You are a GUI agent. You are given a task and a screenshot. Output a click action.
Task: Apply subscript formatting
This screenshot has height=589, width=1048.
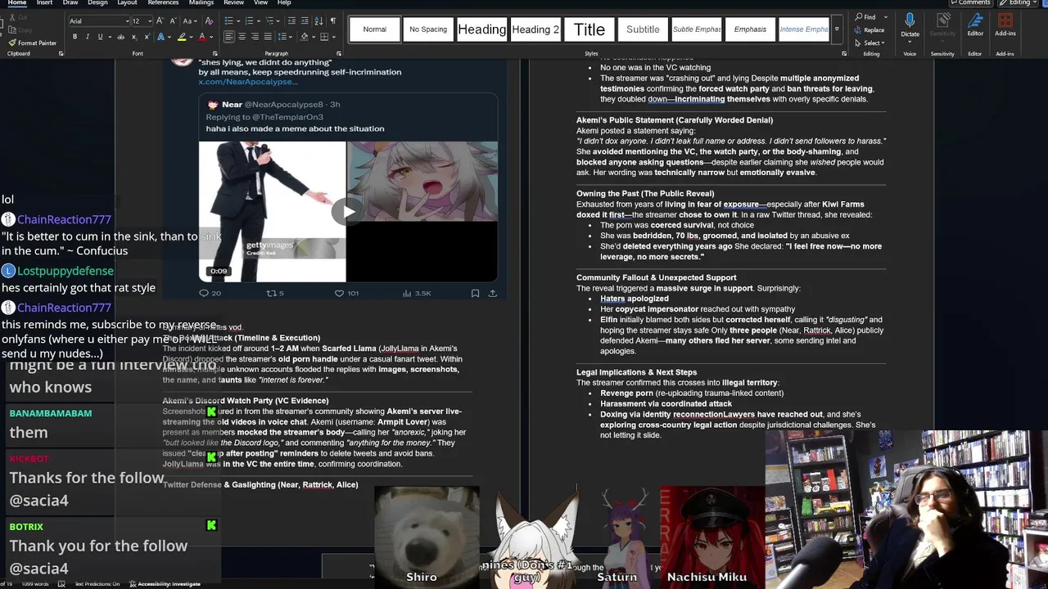[134, 37]
